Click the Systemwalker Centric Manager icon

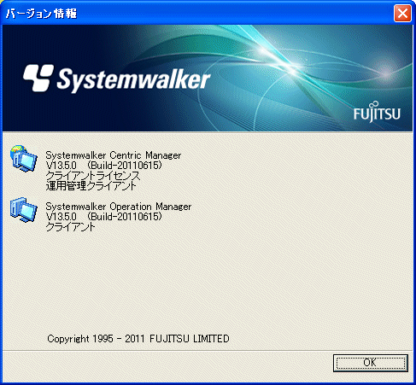click(24, 159)
